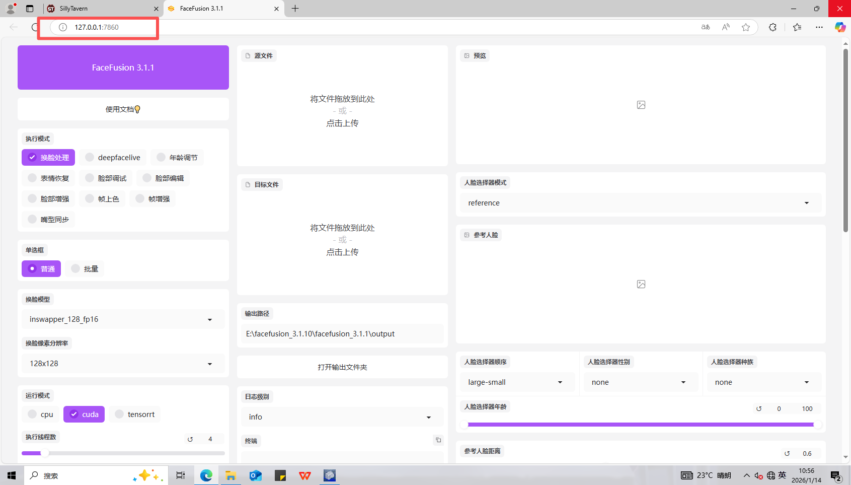Enable the 嘴型同步 mode
This screenshot has height=485, width=851.
pos(48,220)
